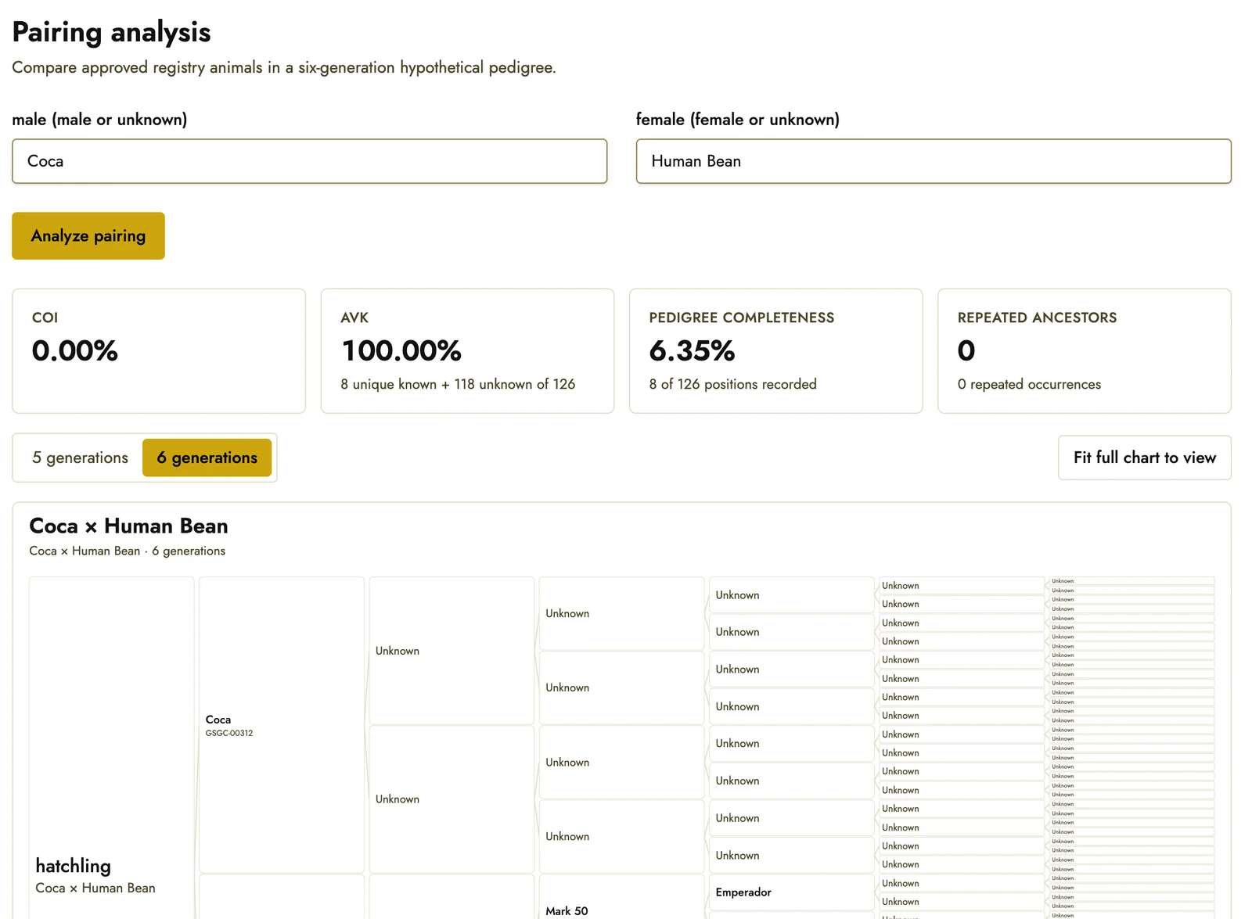Click the Pedigree Completeness 6.35% card
1252x919 pixels.
pyautogui.click(x=775, y=350)
